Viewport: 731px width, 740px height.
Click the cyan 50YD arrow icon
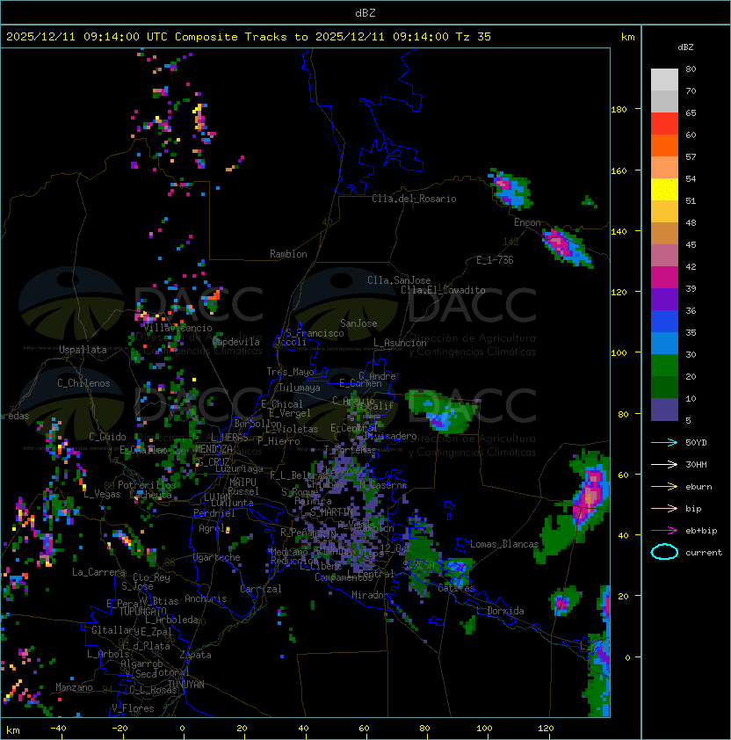pyautogui.click(x=664, y=442)
